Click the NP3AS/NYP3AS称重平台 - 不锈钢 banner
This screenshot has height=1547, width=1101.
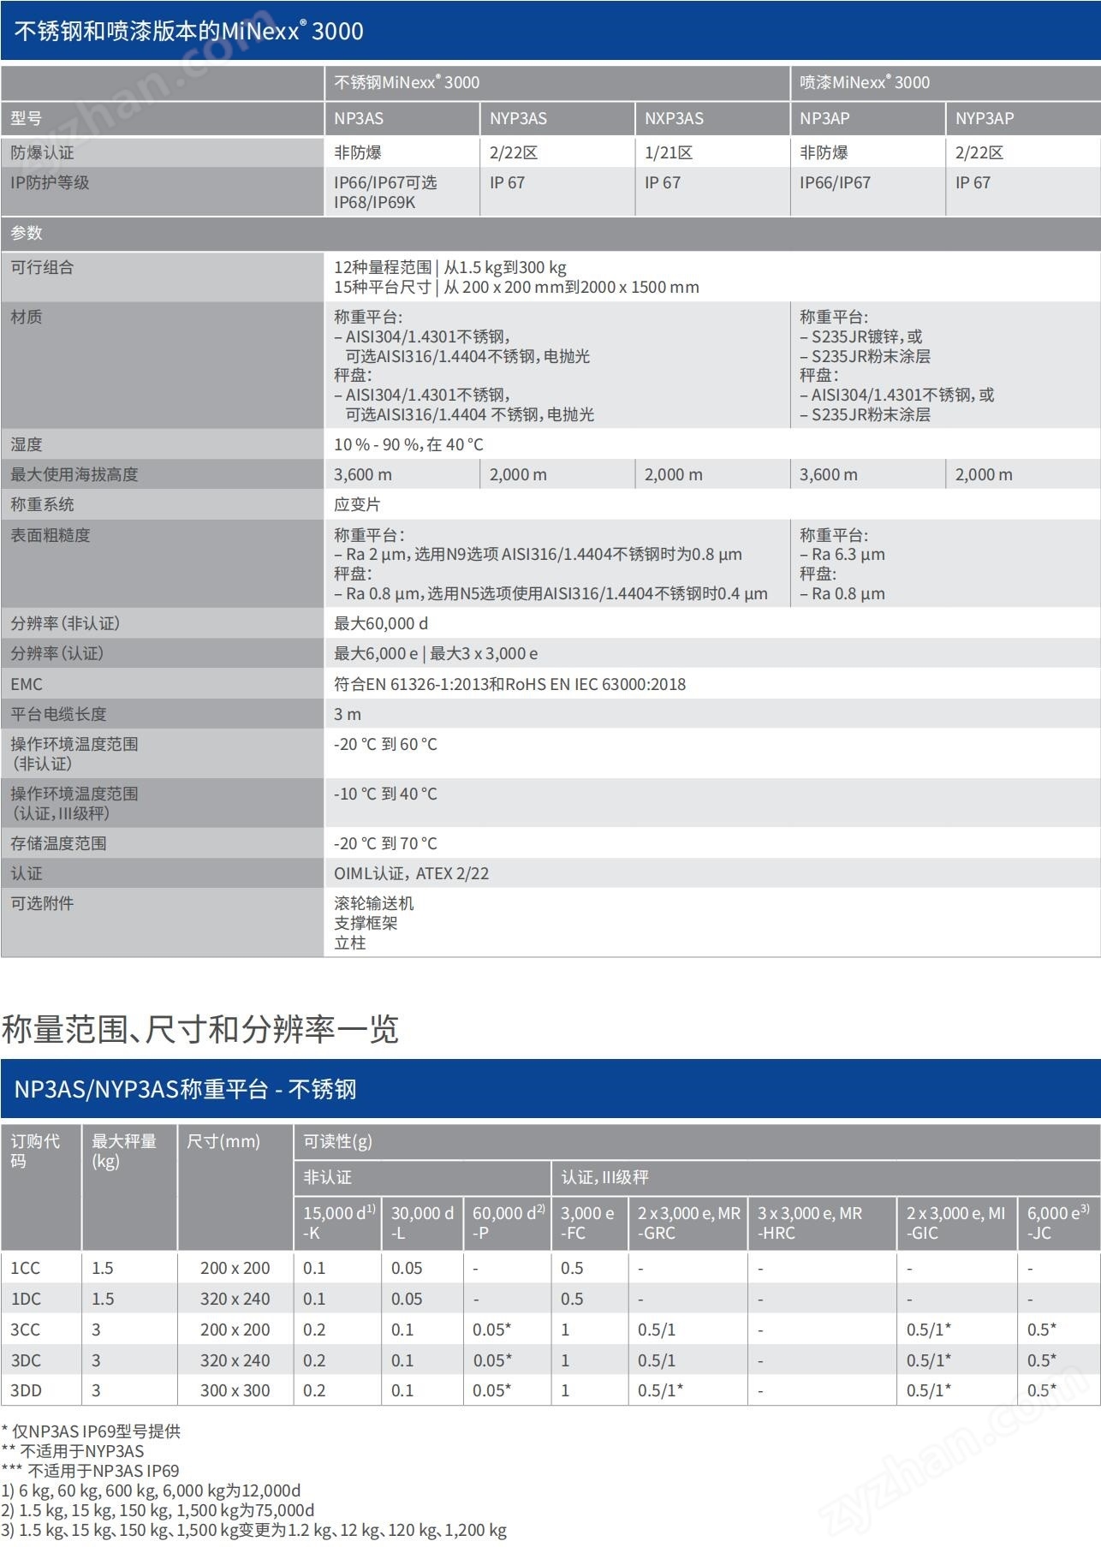pyautogui.click(x=550, y=1089)
